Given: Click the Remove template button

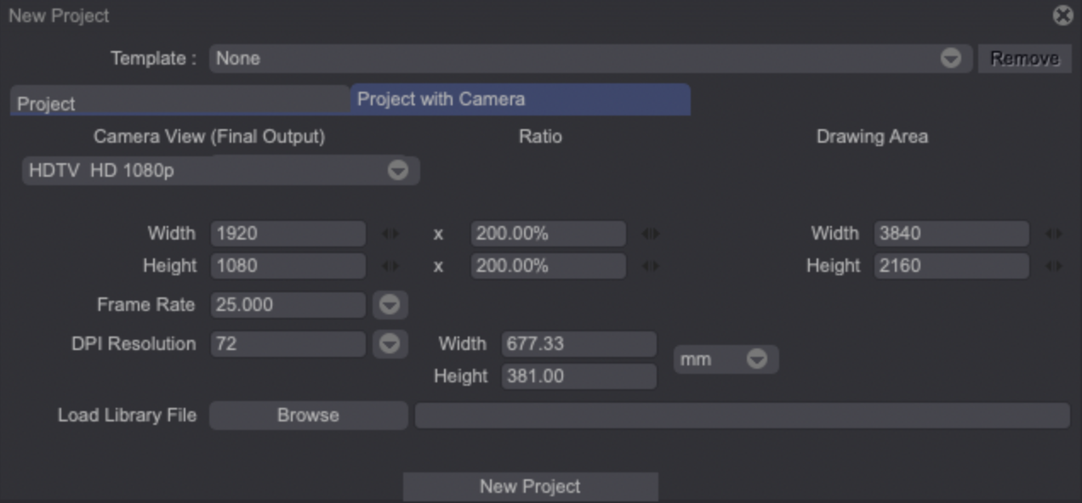Looking at the screenshot, I should pyautogui.click(x=1024, y=59).
